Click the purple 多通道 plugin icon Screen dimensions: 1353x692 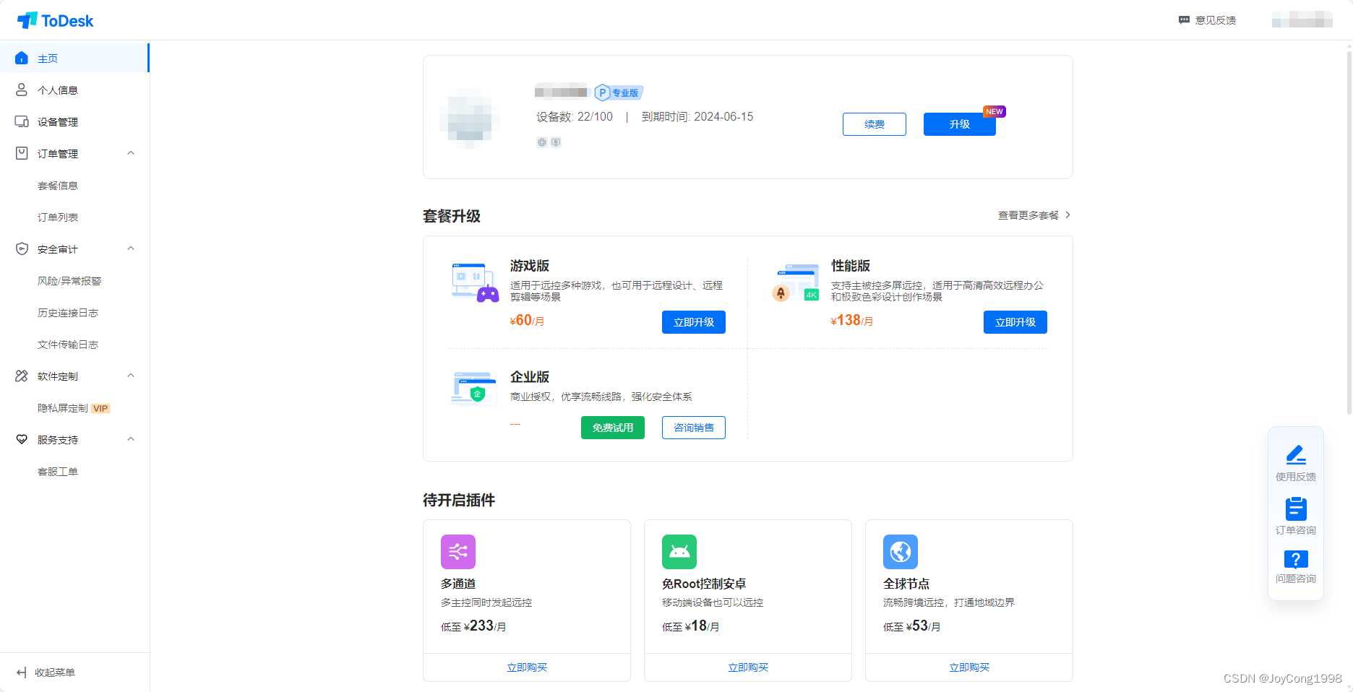[x=458, y=552]
